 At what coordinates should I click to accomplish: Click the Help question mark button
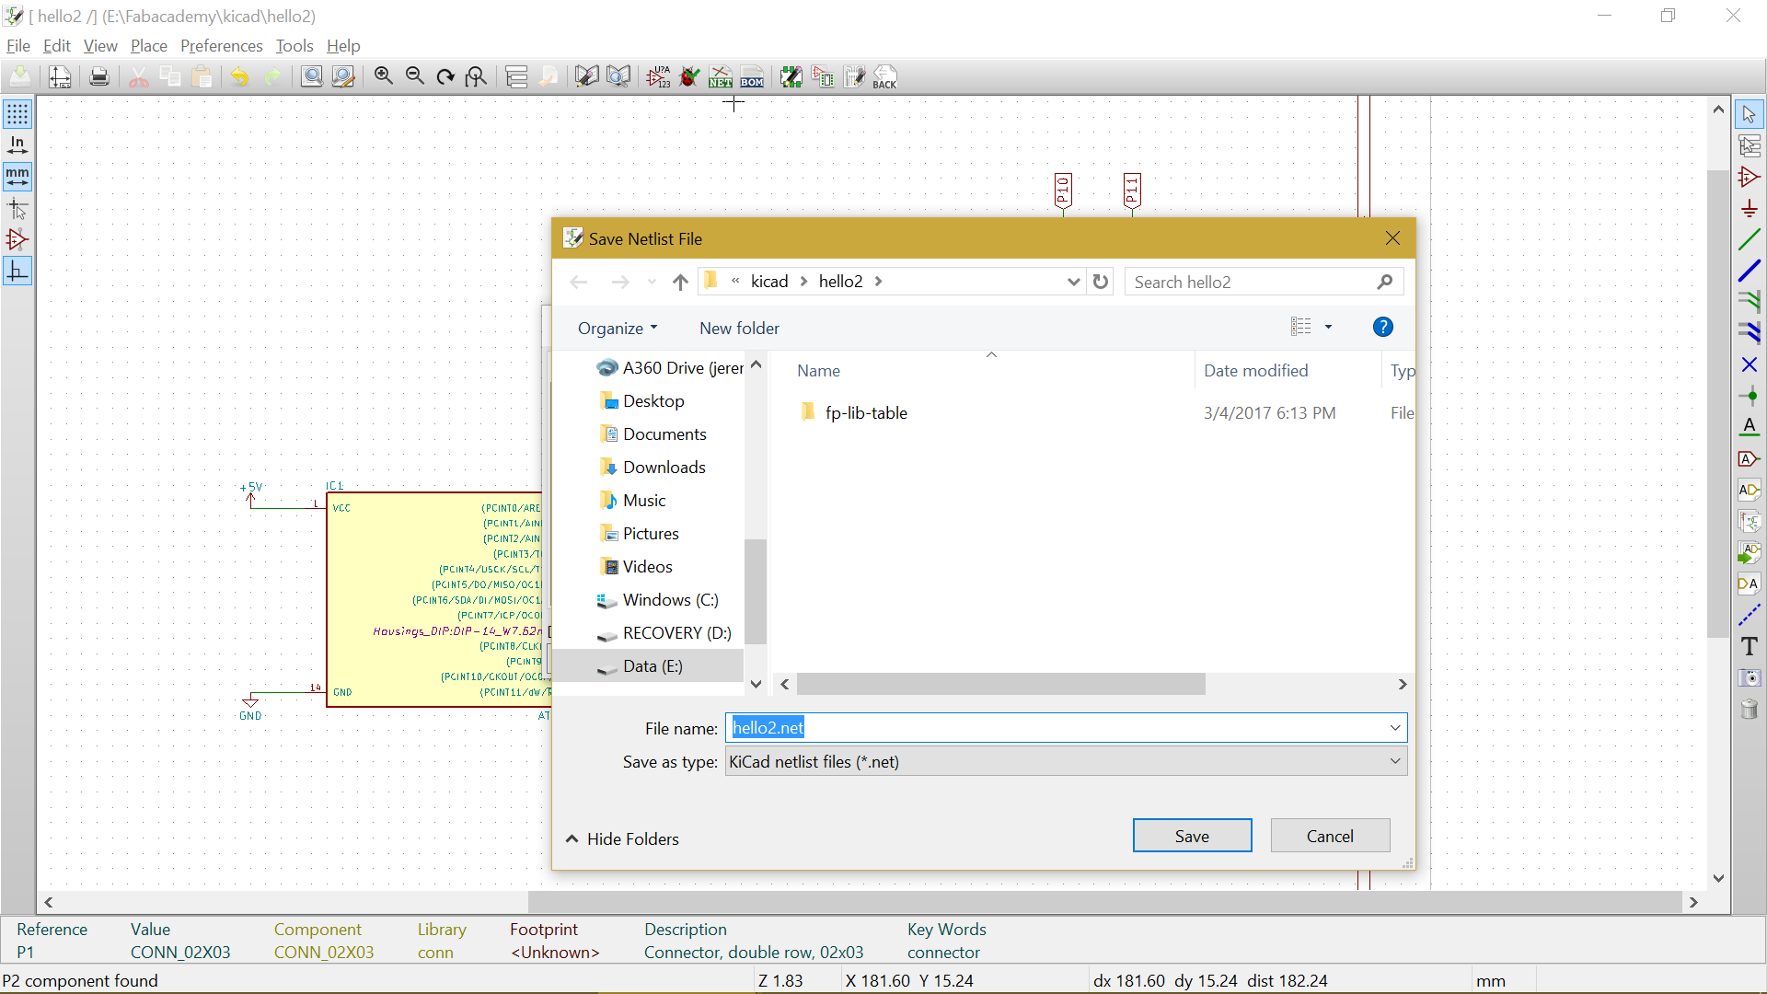[x=1382, y=327]
